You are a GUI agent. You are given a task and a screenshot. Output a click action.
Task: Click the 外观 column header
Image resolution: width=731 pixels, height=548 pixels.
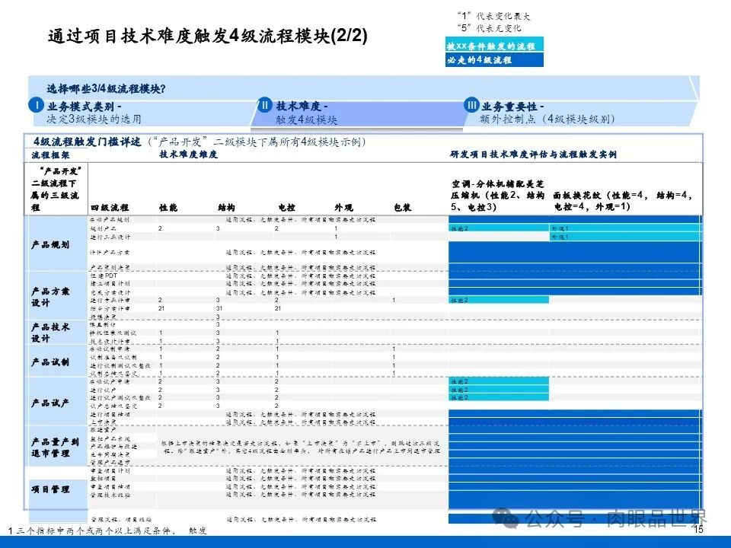[x=343, y=207]
